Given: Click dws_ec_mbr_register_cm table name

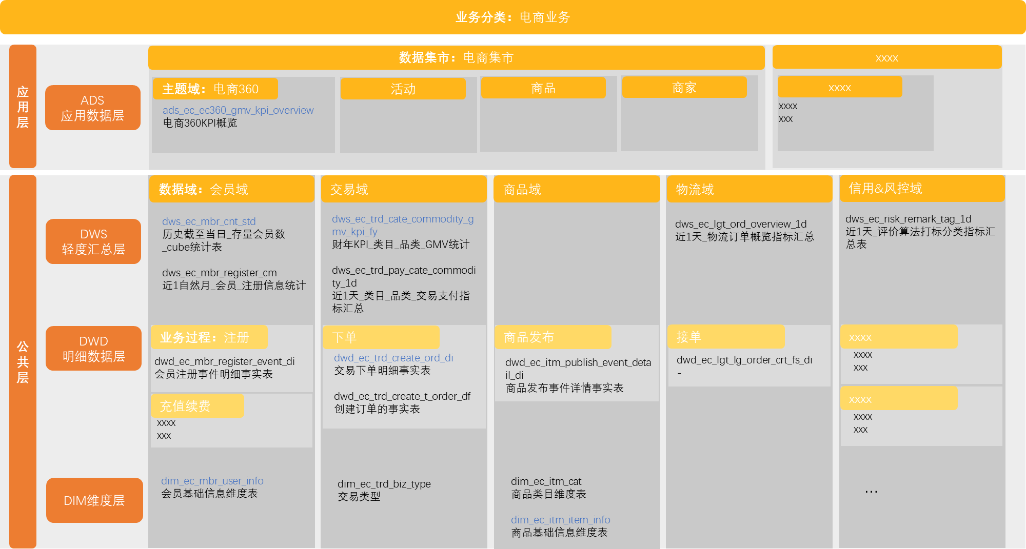Looking at the screenshot, I should point(220,273).
